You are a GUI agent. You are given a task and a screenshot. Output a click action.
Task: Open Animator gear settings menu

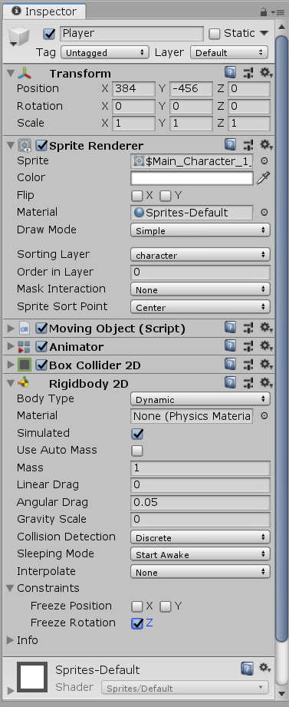pos(267,346)
